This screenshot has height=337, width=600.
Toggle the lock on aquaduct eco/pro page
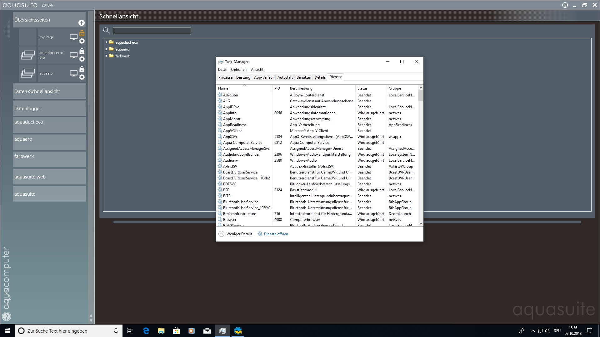[x=82, y=51]
